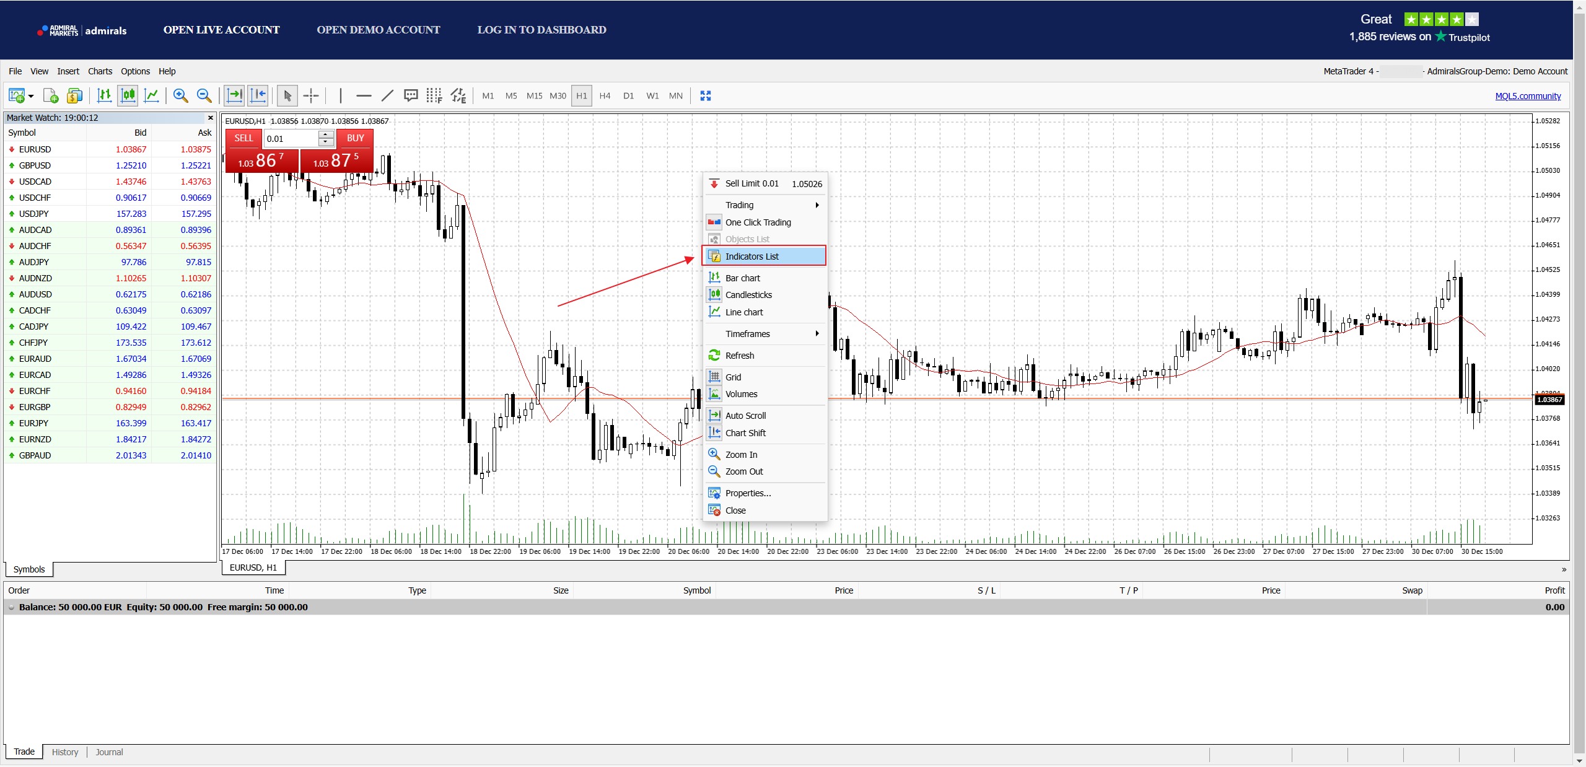This screenshot has height=767, width=1586.
Task: Toggle Auto Scroll button in toolbar
Action: (235, 96)
